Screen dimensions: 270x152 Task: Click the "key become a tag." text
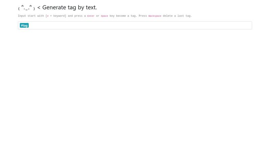point(123,16)
